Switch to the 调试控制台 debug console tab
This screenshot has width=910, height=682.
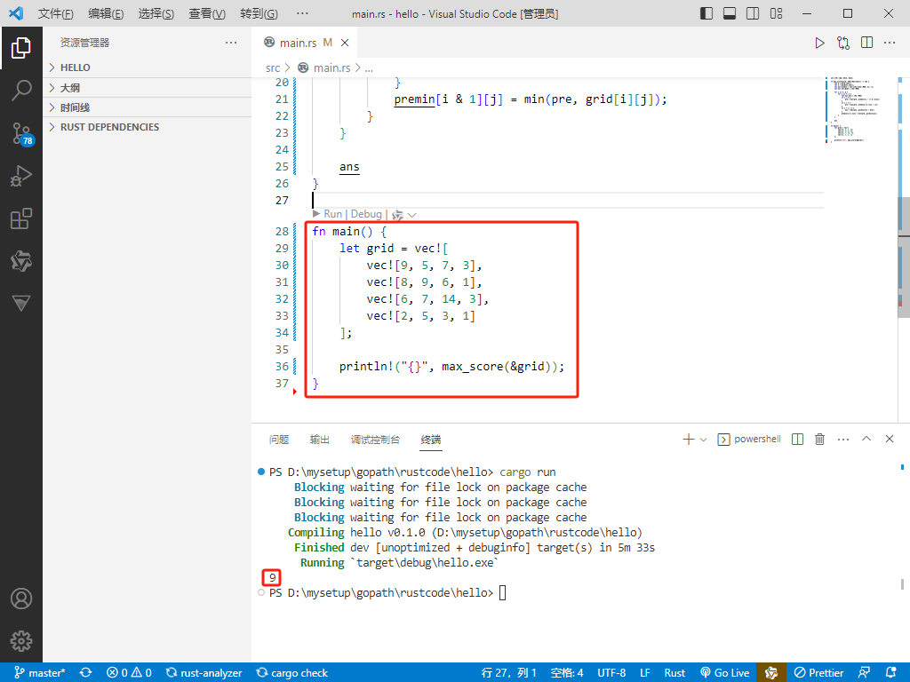click(x=375, y=440)
